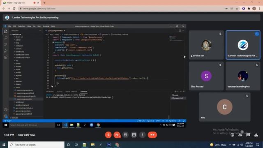Expand the blog folder in Explorer
Viewport: 263px width, 148px height.
(x=17, y=43)
